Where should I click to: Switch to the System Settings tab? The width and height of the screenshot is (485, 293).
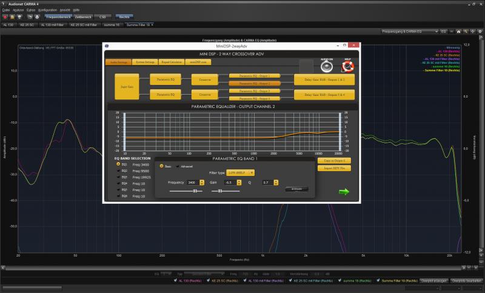145,62
